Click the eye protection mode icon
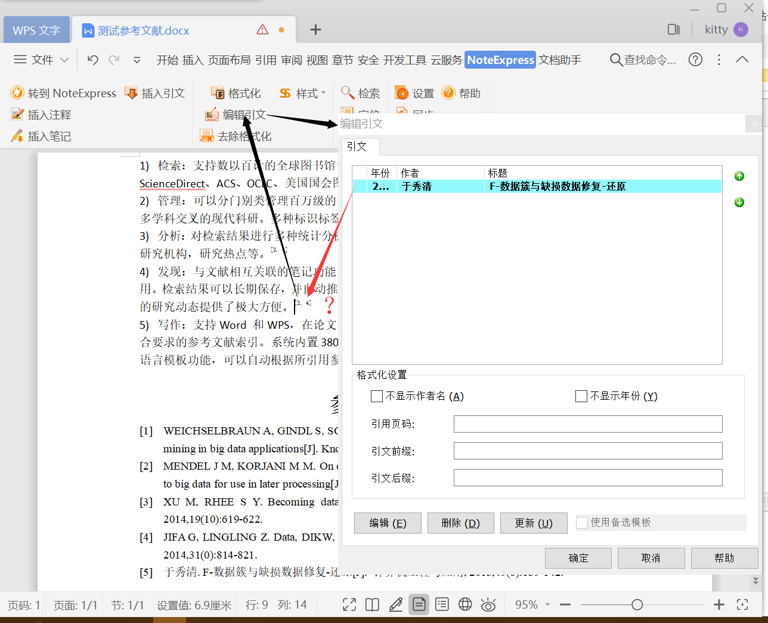 [x=488, y=605]
